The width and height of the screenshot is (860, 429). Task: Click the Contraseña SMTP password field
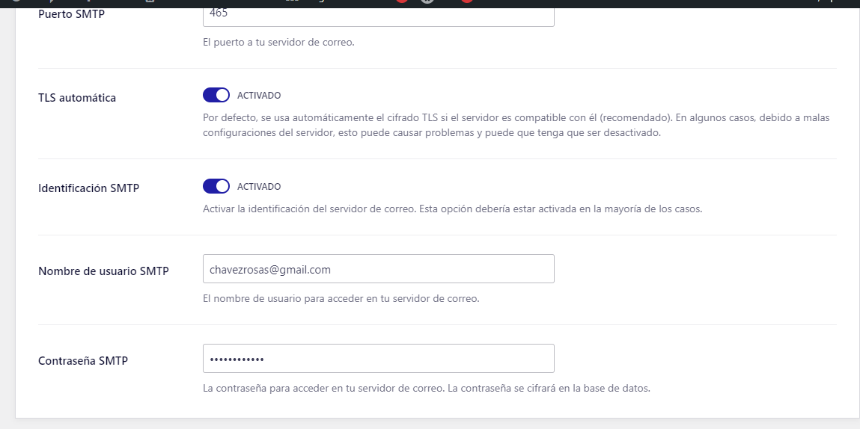click(x=379, y=359)
